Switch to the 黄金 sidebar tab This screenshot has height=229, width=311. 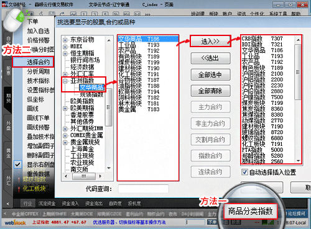point(8,153)
